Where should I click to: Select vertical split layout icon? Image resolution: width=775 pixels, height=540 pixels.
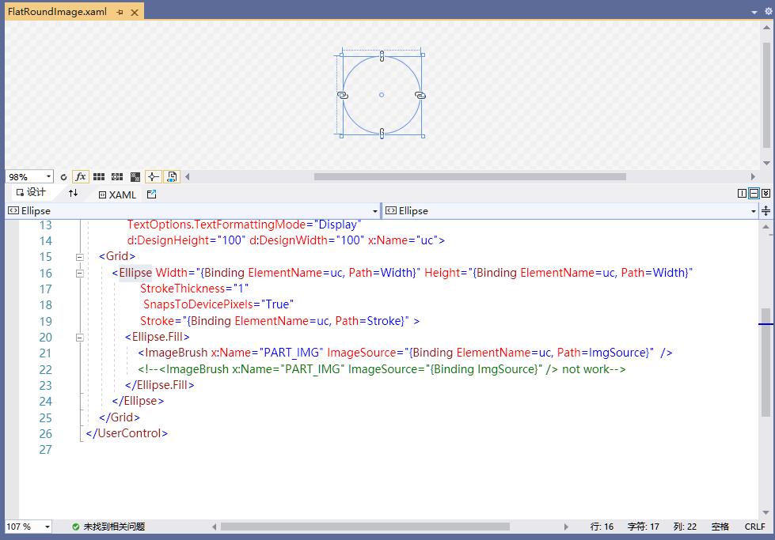pos(742,194)
